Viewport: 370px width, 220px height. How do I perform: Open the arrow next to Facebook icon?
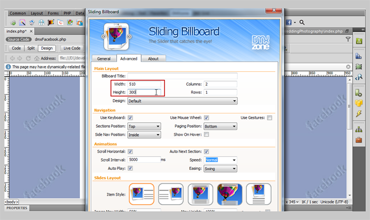pos(294,23)
